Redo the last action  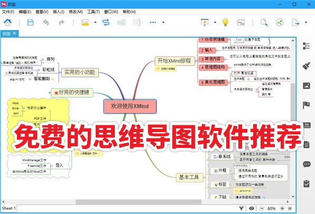tap(61, 23)
